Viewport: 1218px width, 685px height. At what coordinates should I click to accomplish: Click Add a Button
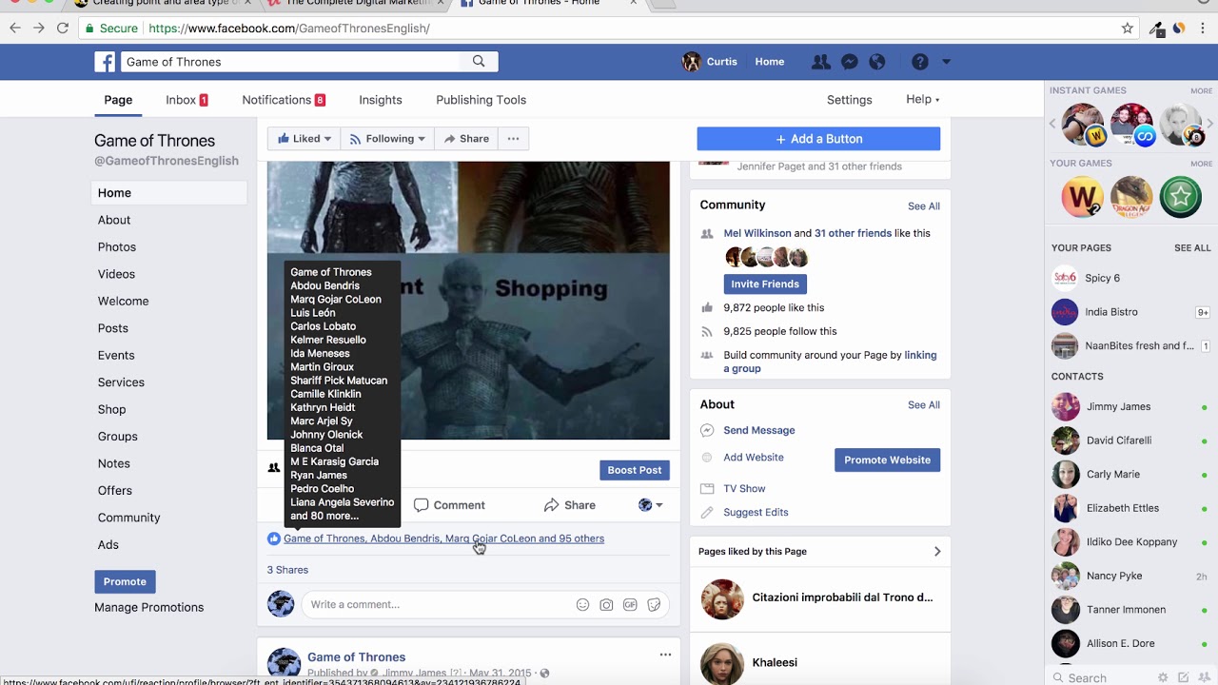click(x=818, y=139)
